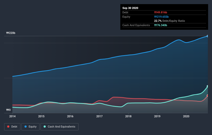The width and height of the screenshot is (212, 135).
Task: Click the Equity endpoint marker at Sep 2020
Action: click(x=208, y=36)
